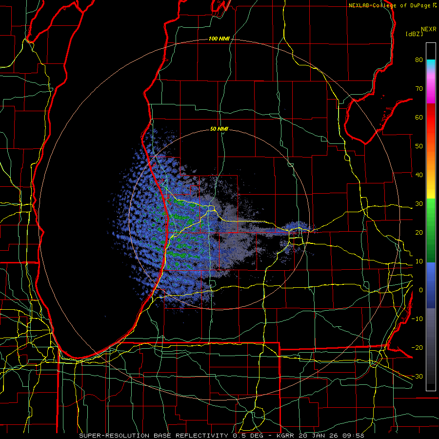
Task: Click the orange segment of the color bar
Action: (x=431, y=157)
